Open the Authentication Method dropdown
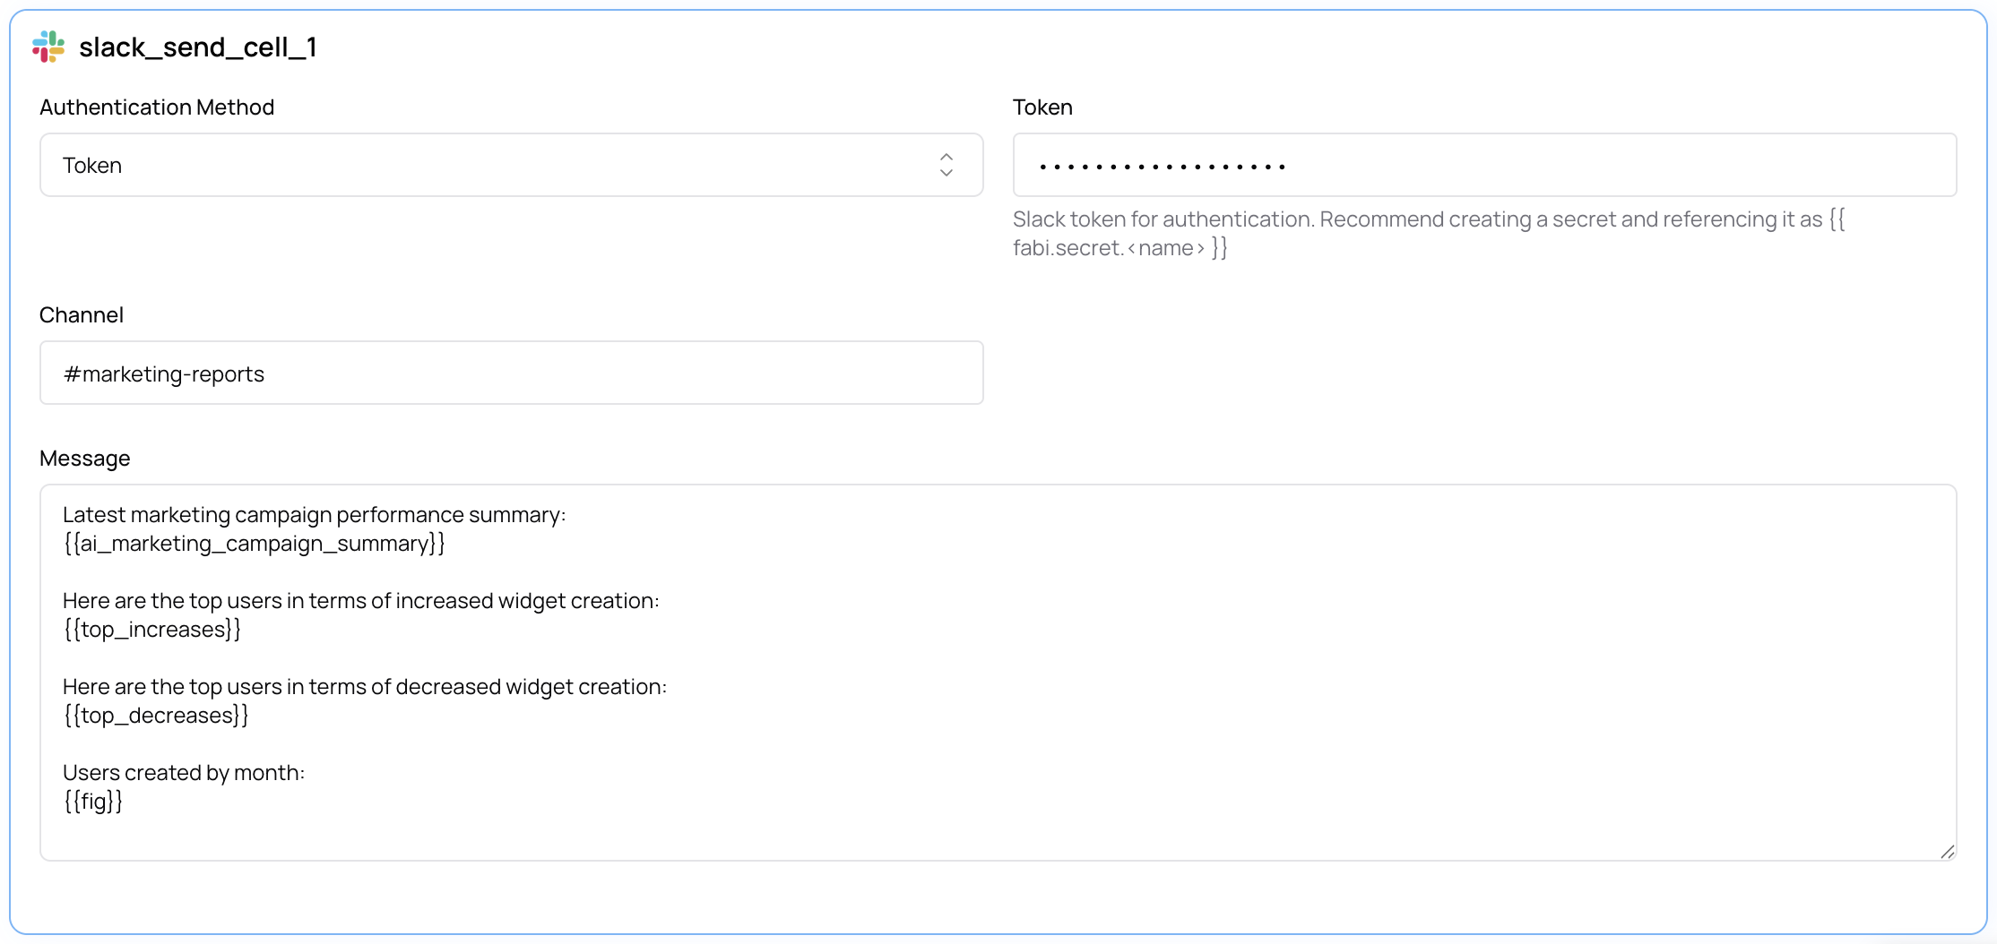This screenshot has width=1997, height=944. (x=512, y=165)
